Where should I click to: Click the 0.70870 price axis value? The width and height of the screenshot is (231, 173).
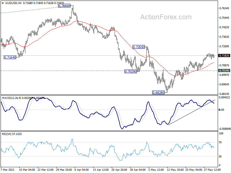(224, 65)
